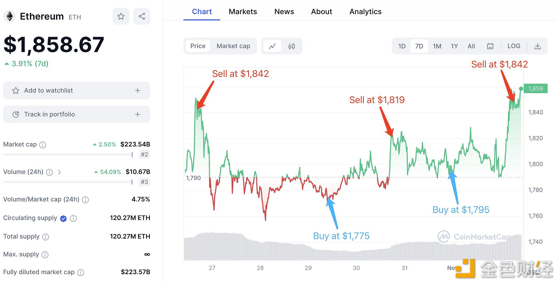Click the download chart icon
Image resolution: width=557 pixels, height=282 pixels.
tap(537, 46)
